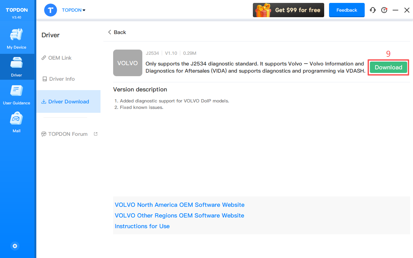
Task: Click the customer service headset icon
Action: 373,10
